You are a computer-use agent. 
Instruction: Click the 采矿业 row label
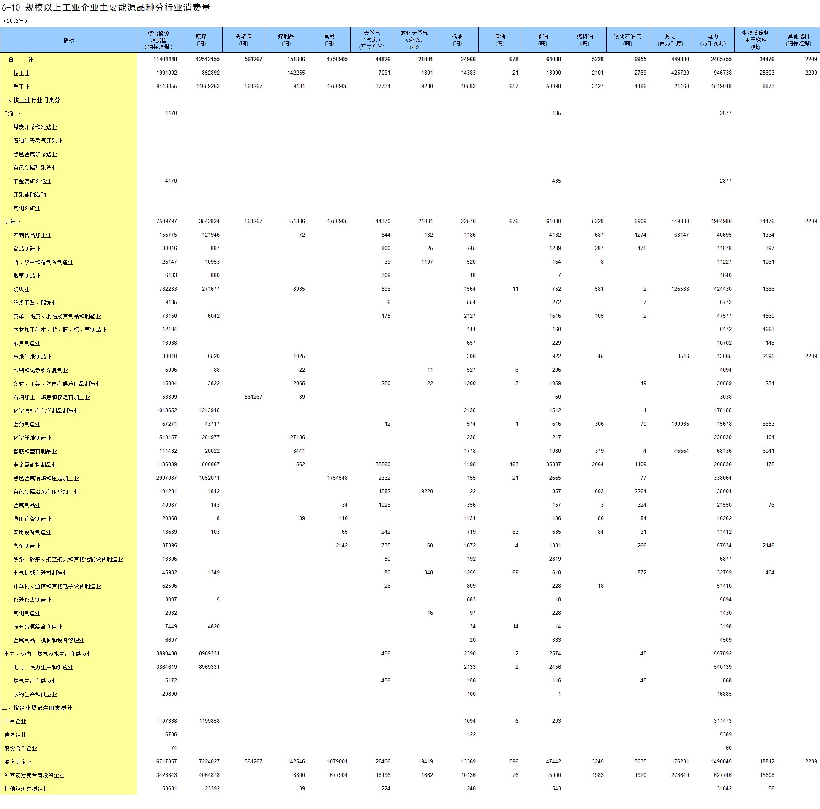click(x=12, y=114)
